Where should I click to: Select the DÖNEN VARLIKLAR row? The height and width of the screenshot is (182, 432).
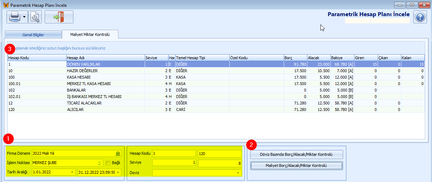click(216, 64)
